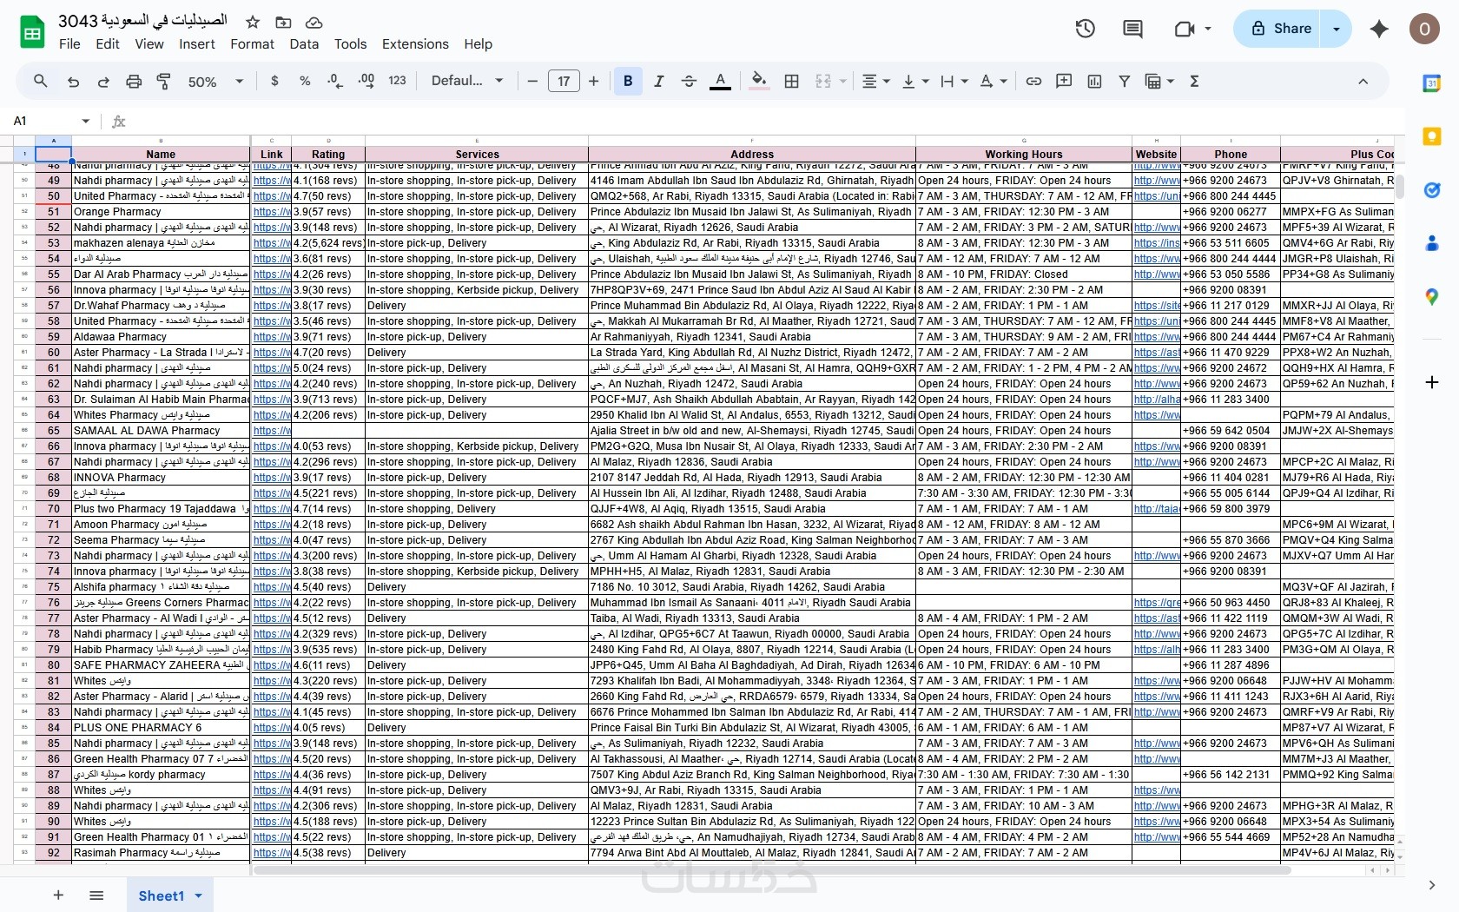The height and width of the screenshot is (912, 1459).
Task: Open the Google Sheets home icon
Action: 32,32
